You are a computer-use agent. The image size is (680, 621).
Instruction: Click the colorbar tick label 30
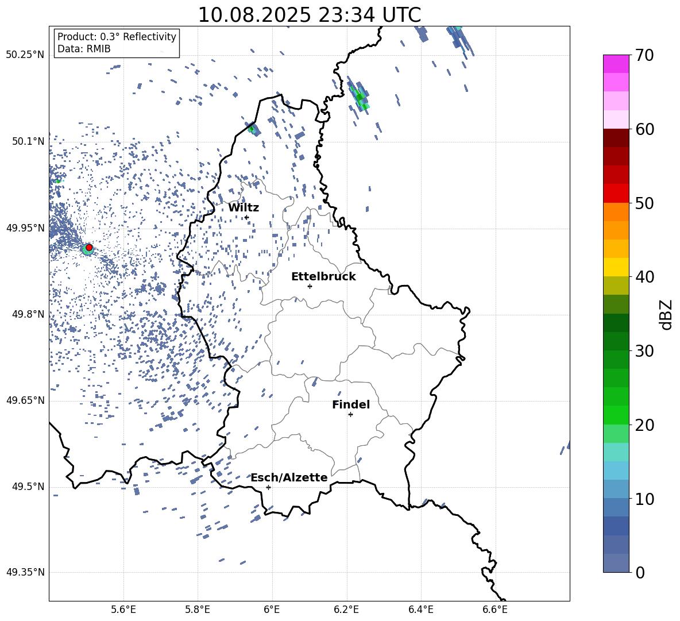[644, 351]
